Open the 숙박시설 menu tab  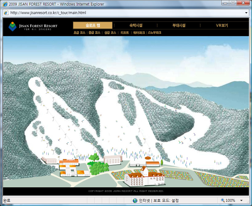tap(136, 25)
